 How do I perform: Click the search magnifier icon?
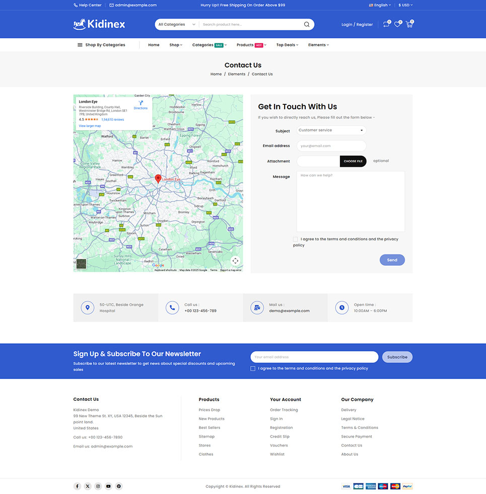tap(307, 24)
